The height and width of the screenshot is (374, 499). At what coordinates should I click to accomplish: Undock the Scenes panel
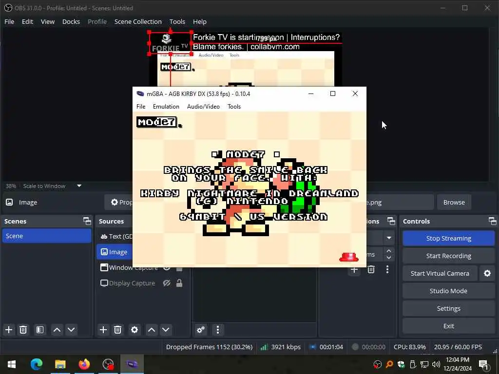87,221
